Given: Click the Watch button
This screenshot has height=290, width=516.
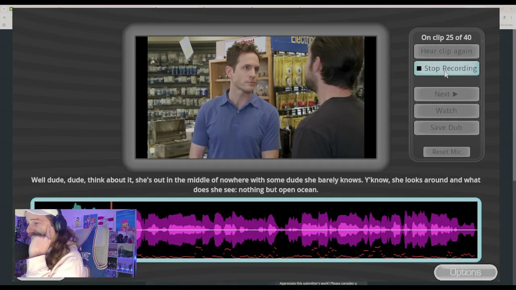Looking at the screenshot, I should coord(446,111).
